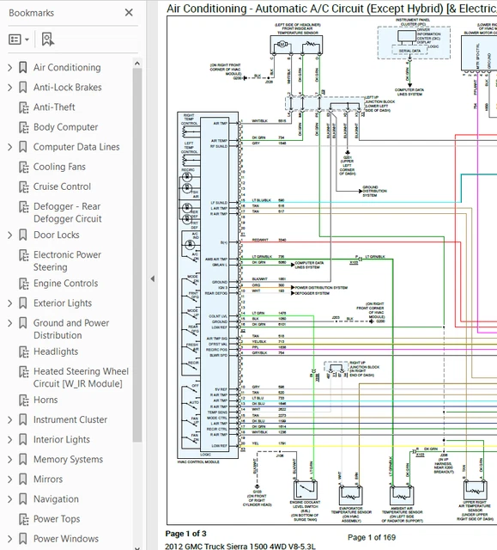The height and width of the screenshot is (550, 497).
Task: Click the Bookmarks panel title
Action: click(x=31, y=13)
